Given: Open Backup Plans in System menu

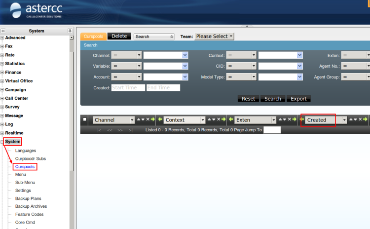Looking at the screenshot, I should 29,198.
